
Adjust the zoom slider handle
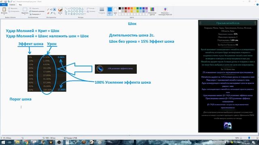point(249,138)
